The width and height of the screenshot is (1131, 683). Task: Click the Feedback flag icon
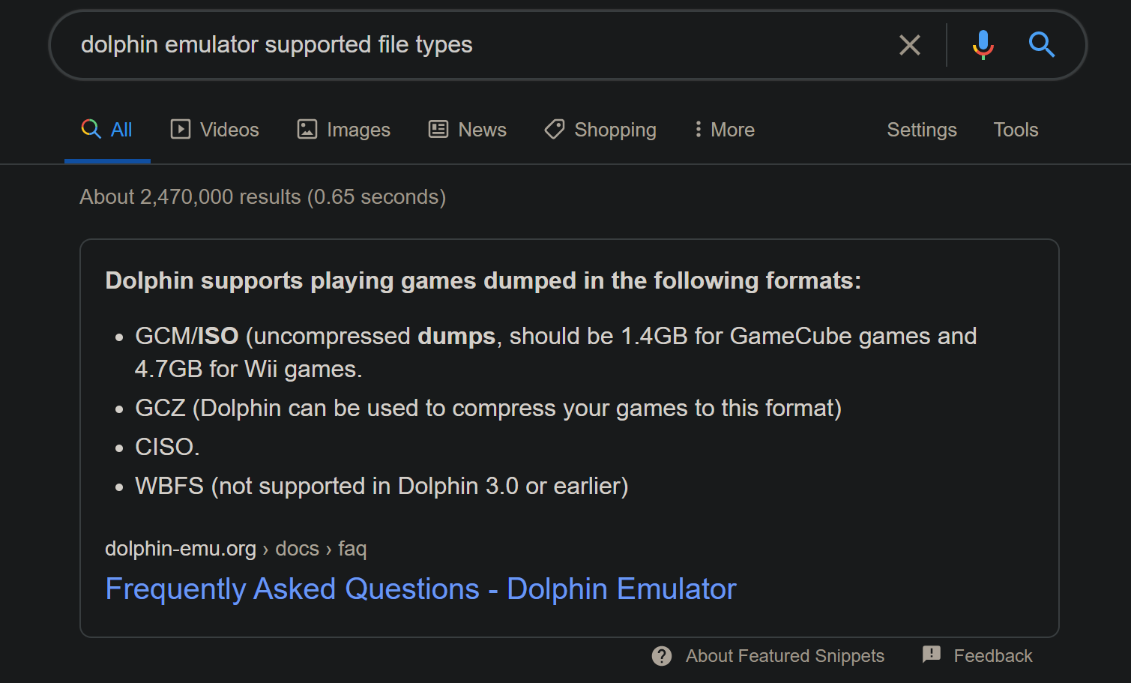[x=932, y=655]
